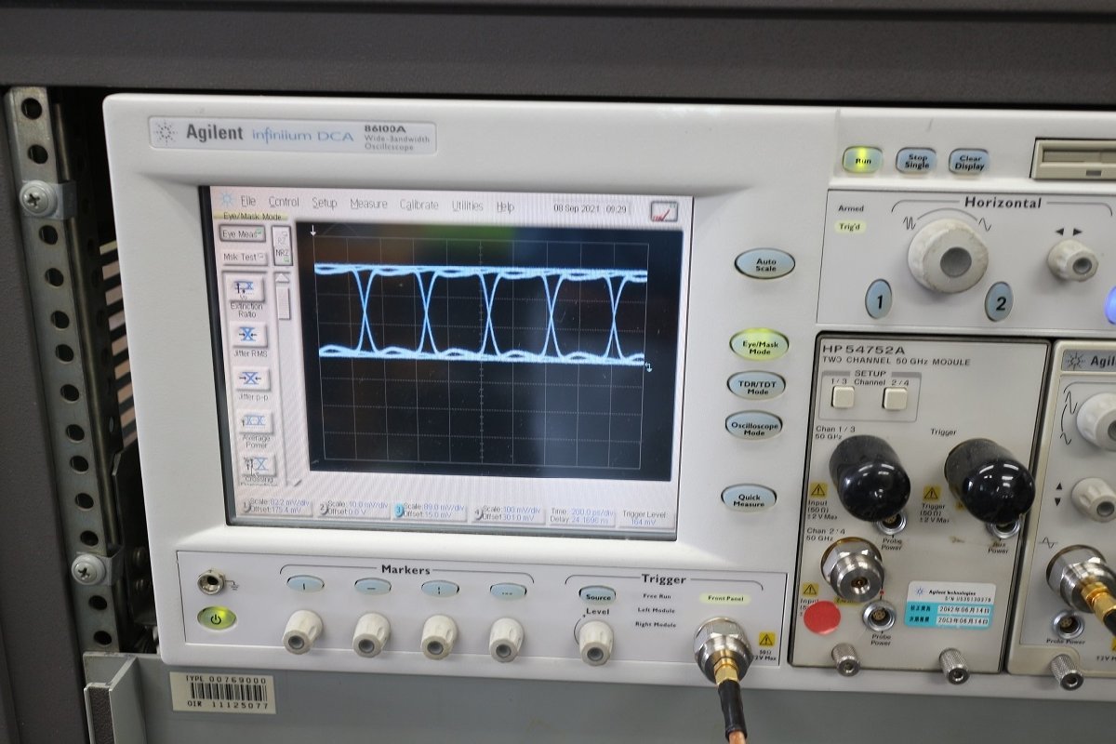Click the lit Front Panel trigger indicator
The width and height of the screenshot is (1116, 744).
click(x=725, y=599)
